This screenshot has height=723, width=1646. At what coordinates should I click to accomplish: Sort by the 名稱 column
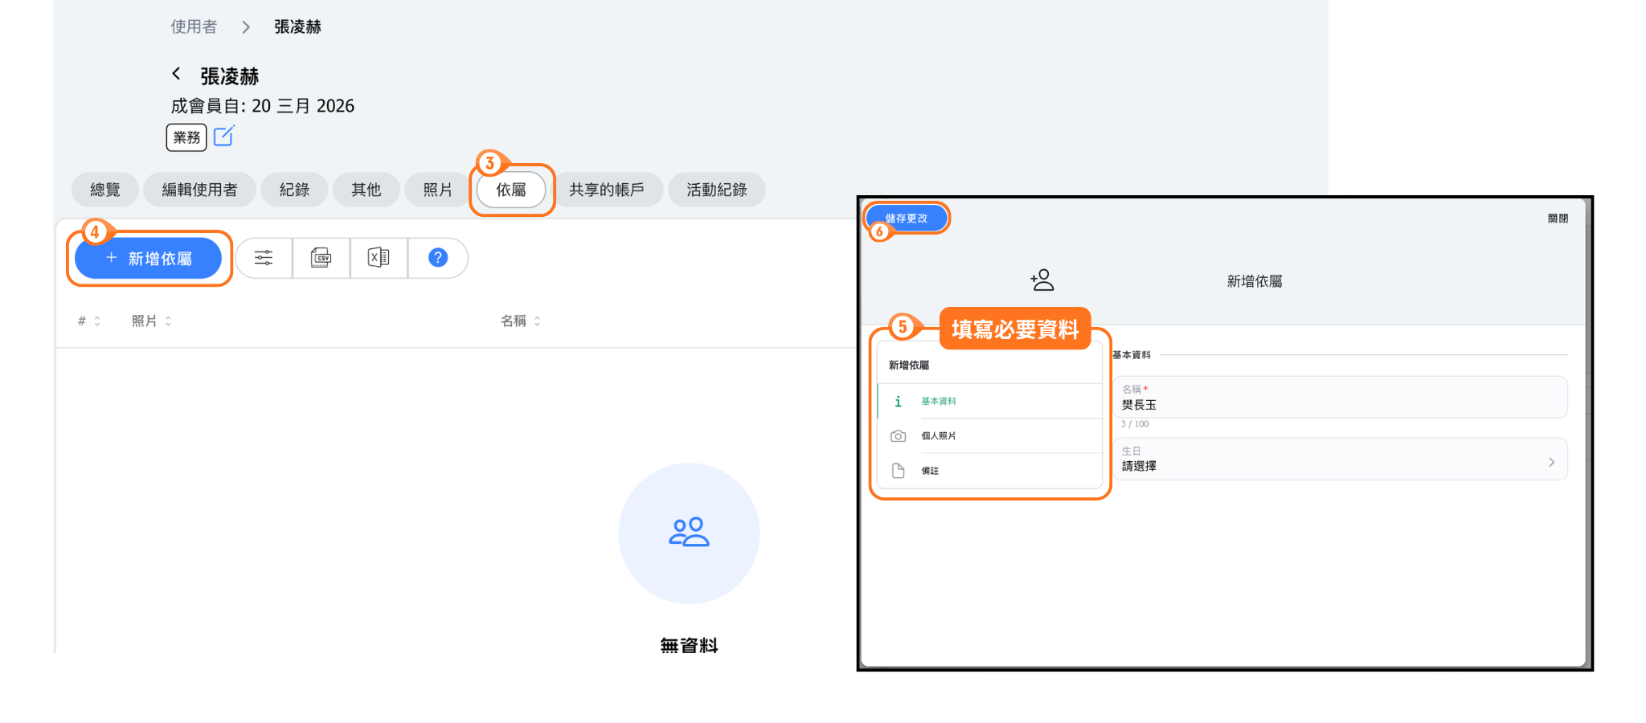click(520, 321)
